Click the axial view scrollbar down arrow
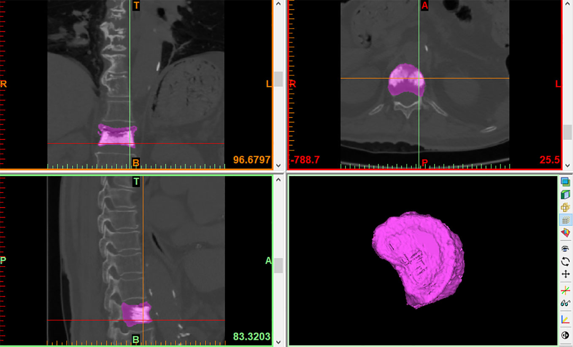573x347 pixels. coord(568,165)
